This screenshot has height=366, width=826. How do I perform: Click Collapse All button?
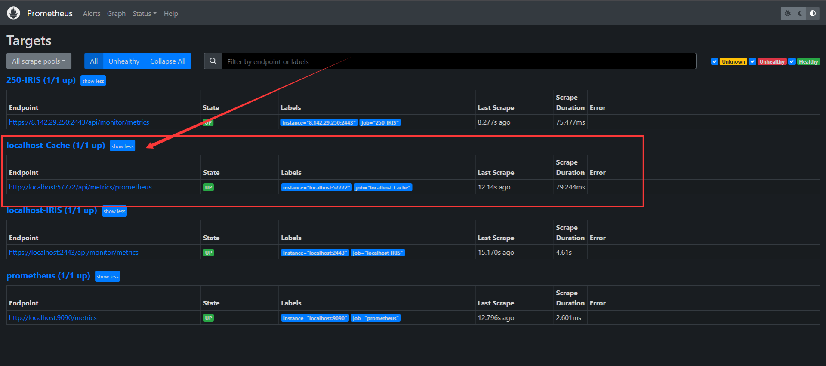pos(168,61)
